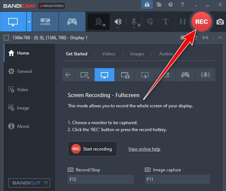
Task: Open About in sidebar
Action: [x=29, y=126]
